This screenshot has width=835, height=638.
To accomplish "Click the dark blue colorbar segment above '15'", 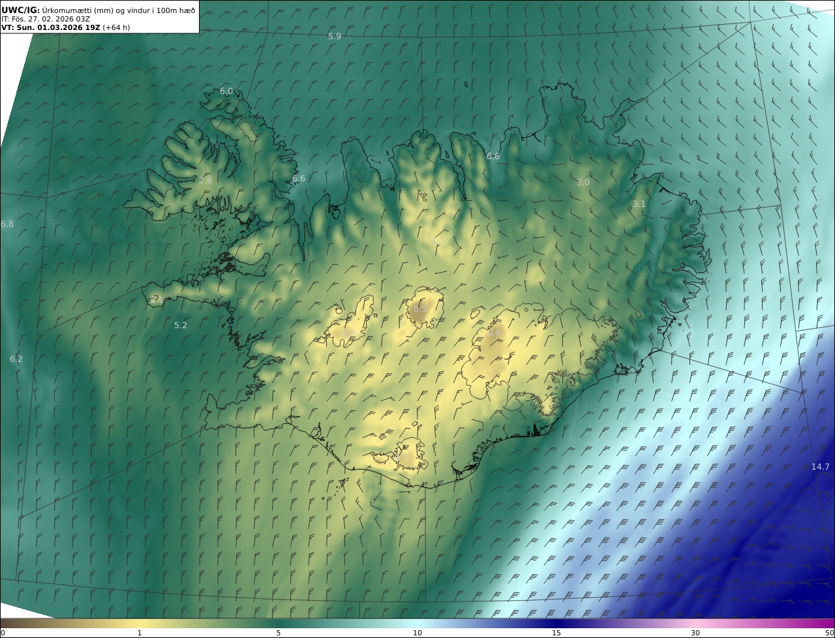I will tap(556, 623).
